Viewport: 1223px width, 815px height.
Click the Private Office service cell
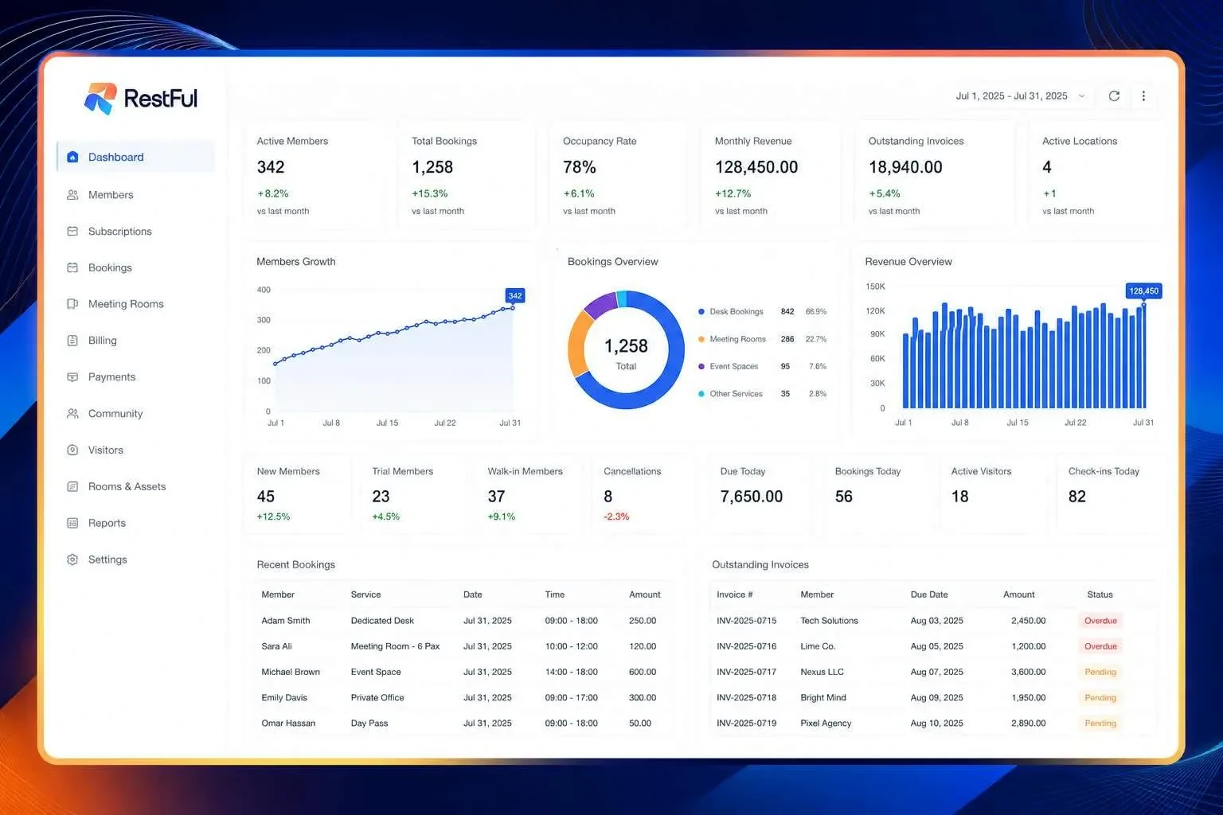coord(377,698)
